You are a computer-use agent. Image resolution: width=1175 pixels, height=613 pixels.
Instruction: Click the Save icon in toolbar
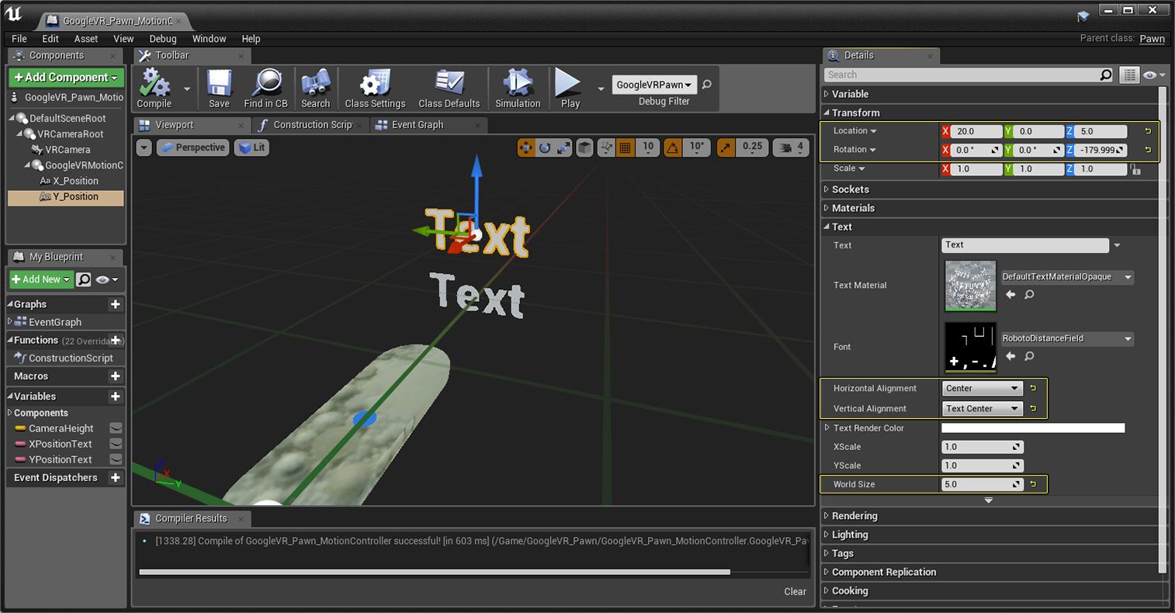click(x=219, y=84)
